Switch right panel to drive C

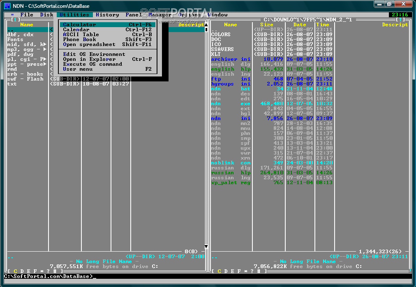point(220,271)
